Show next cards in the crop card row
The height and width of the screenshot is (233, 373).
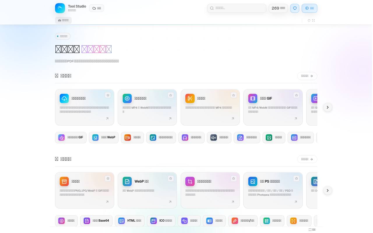point(328,190)
